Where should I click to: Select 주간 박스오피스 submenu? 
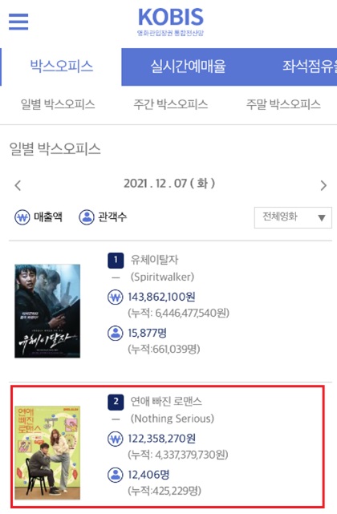coord(171,104)
